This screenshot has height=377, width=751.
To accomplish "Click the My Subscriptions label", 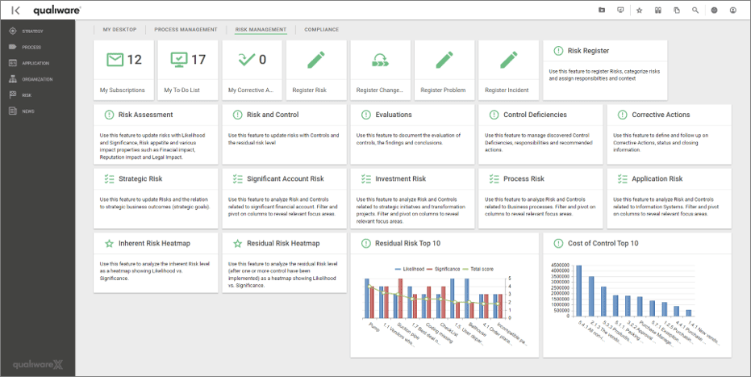I will point(122,90).
